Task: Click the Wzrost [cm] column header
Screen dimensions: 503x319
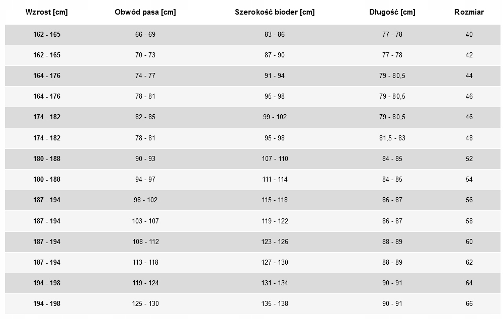Action: [x=46, y=12]
